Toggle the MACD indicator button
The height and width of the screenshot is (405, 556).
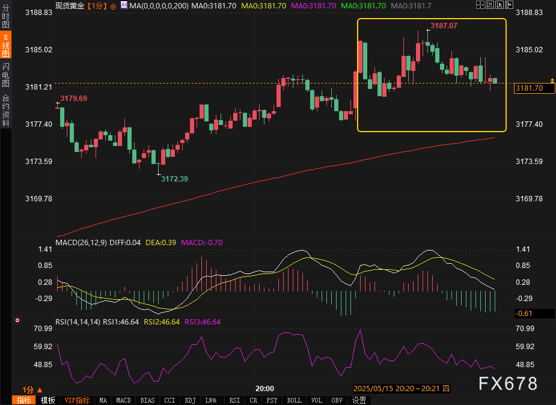point(123,400)
